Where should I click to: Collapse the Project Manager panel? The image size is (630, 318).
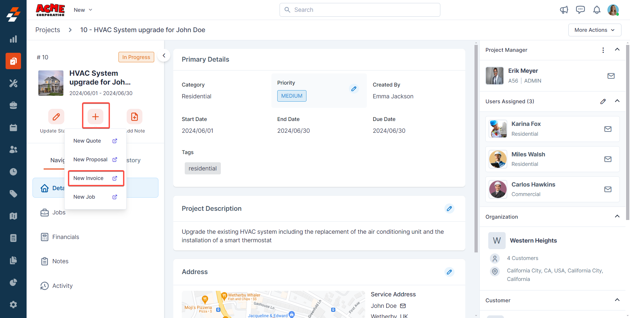617,50
